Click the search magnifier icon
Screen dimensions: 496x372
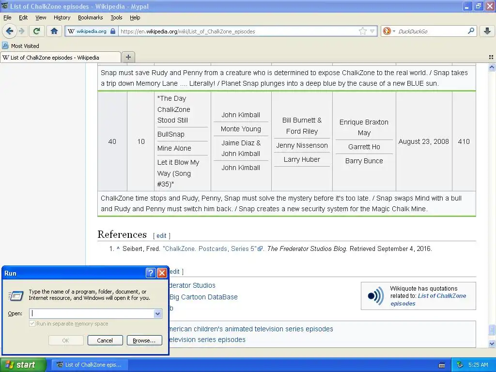[471, 31]
